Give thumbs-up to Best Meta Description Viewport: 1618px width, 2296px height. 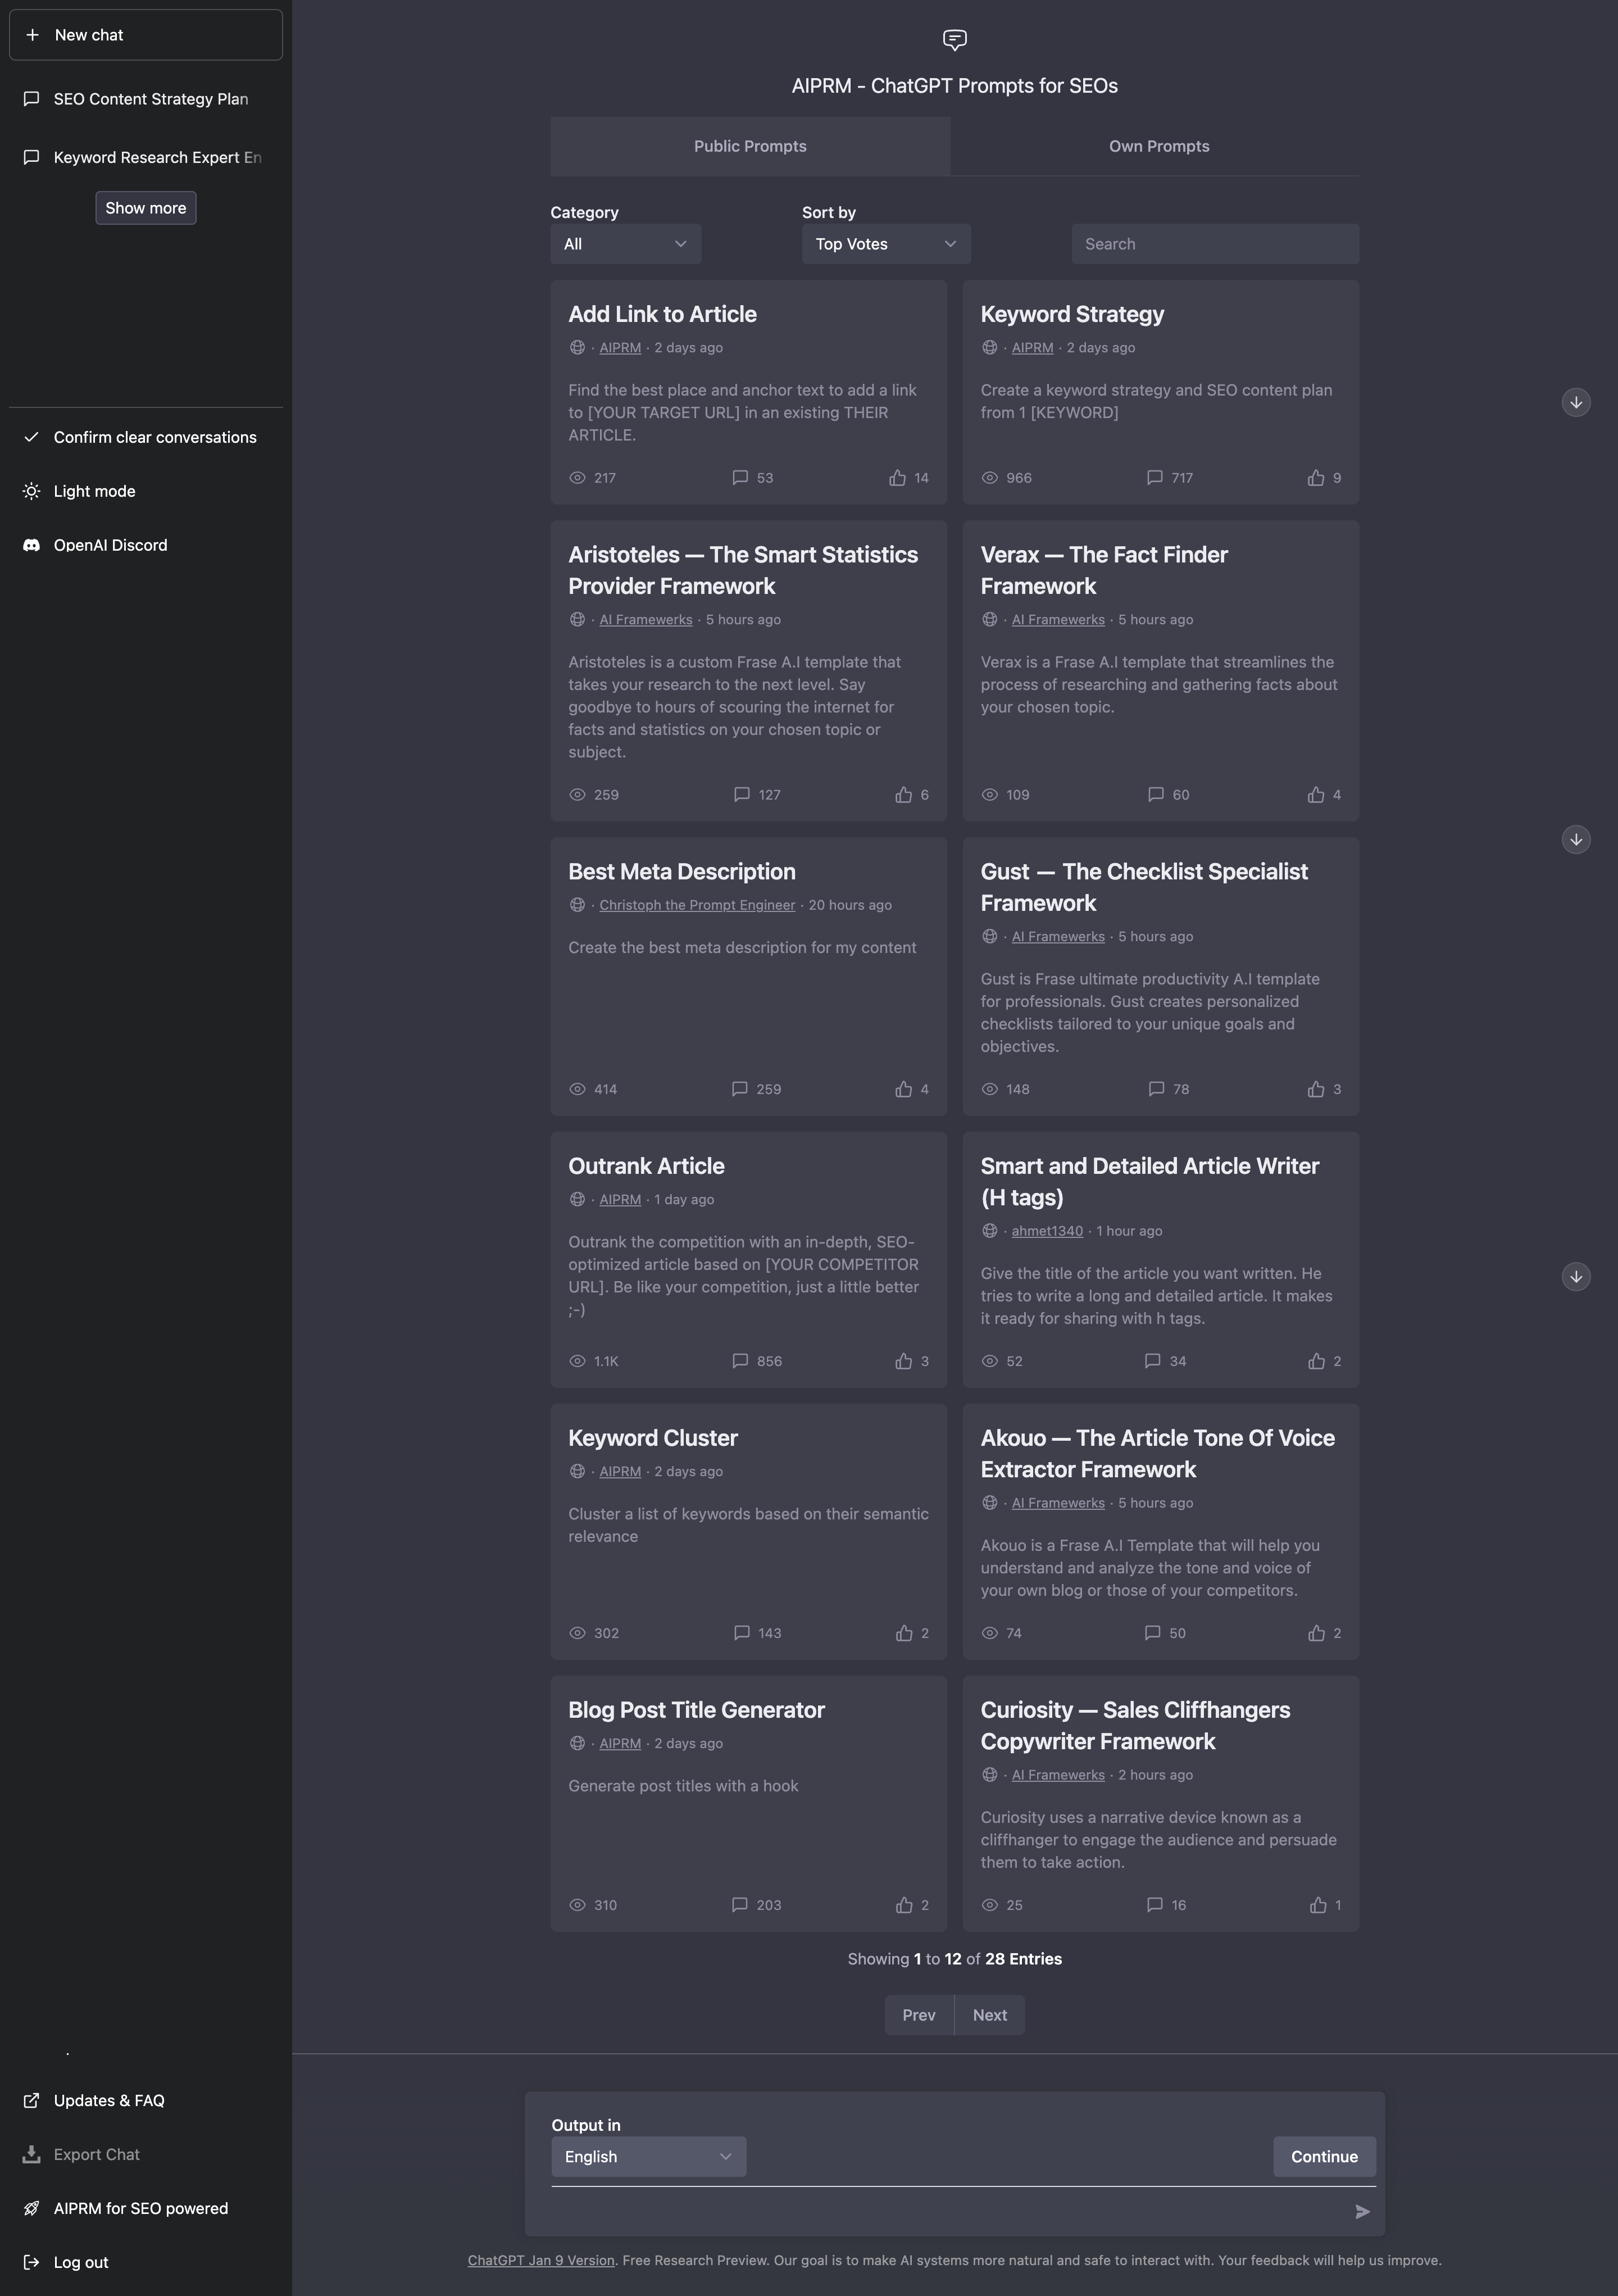point(904,1089)
